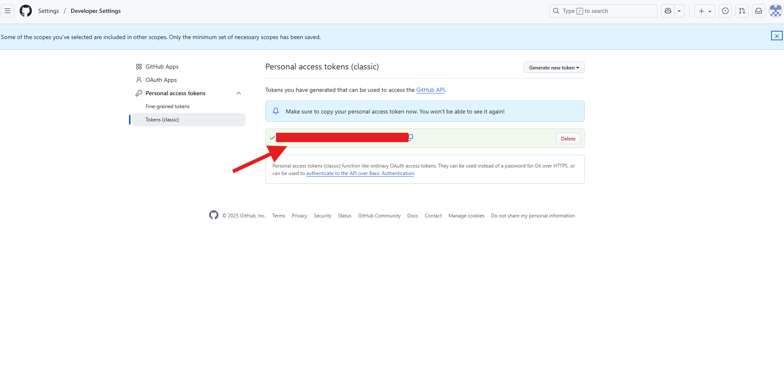Open the Pull requests icon
The height and width of the screenshot is (387, 784).
742,11
